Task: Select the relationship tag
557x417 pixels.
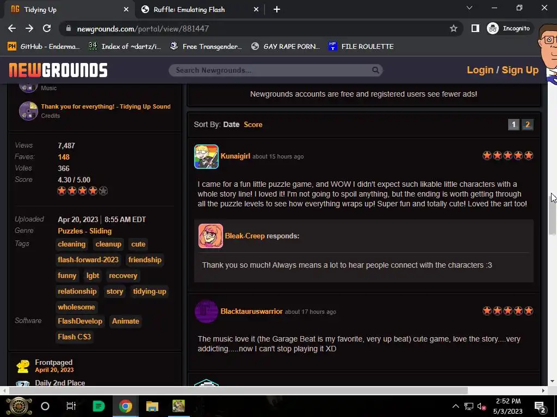Action: 77,291
